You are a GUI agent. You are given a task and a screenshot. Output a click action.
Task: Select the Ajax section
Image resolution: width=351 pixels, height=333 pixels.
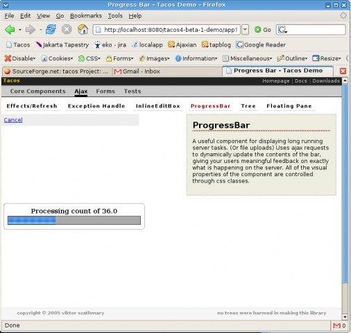pos(81,92)
